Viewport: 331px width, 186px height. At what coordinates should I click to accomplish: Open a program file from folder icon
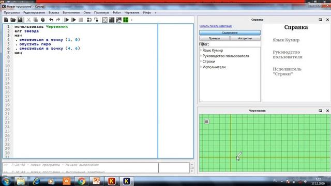coord(13,20)
